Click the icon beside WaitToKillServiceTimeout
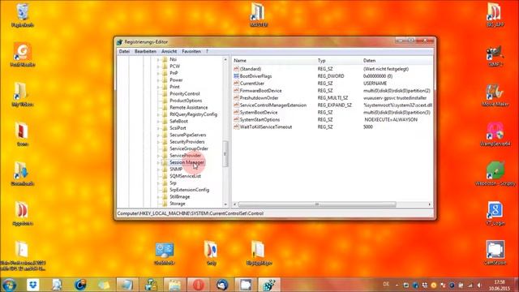519x292 pixels. pos(236,127)
